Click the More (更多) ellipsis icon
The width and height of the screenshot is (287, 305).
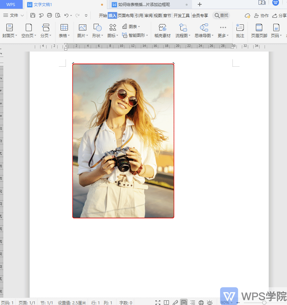point(223,27)
